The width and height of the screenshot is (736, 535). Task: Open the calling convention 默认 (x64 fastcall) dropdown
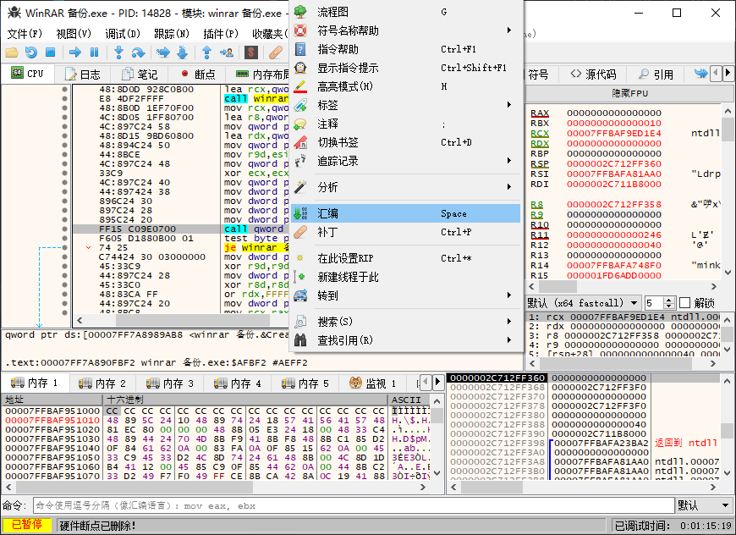[583, 303]
